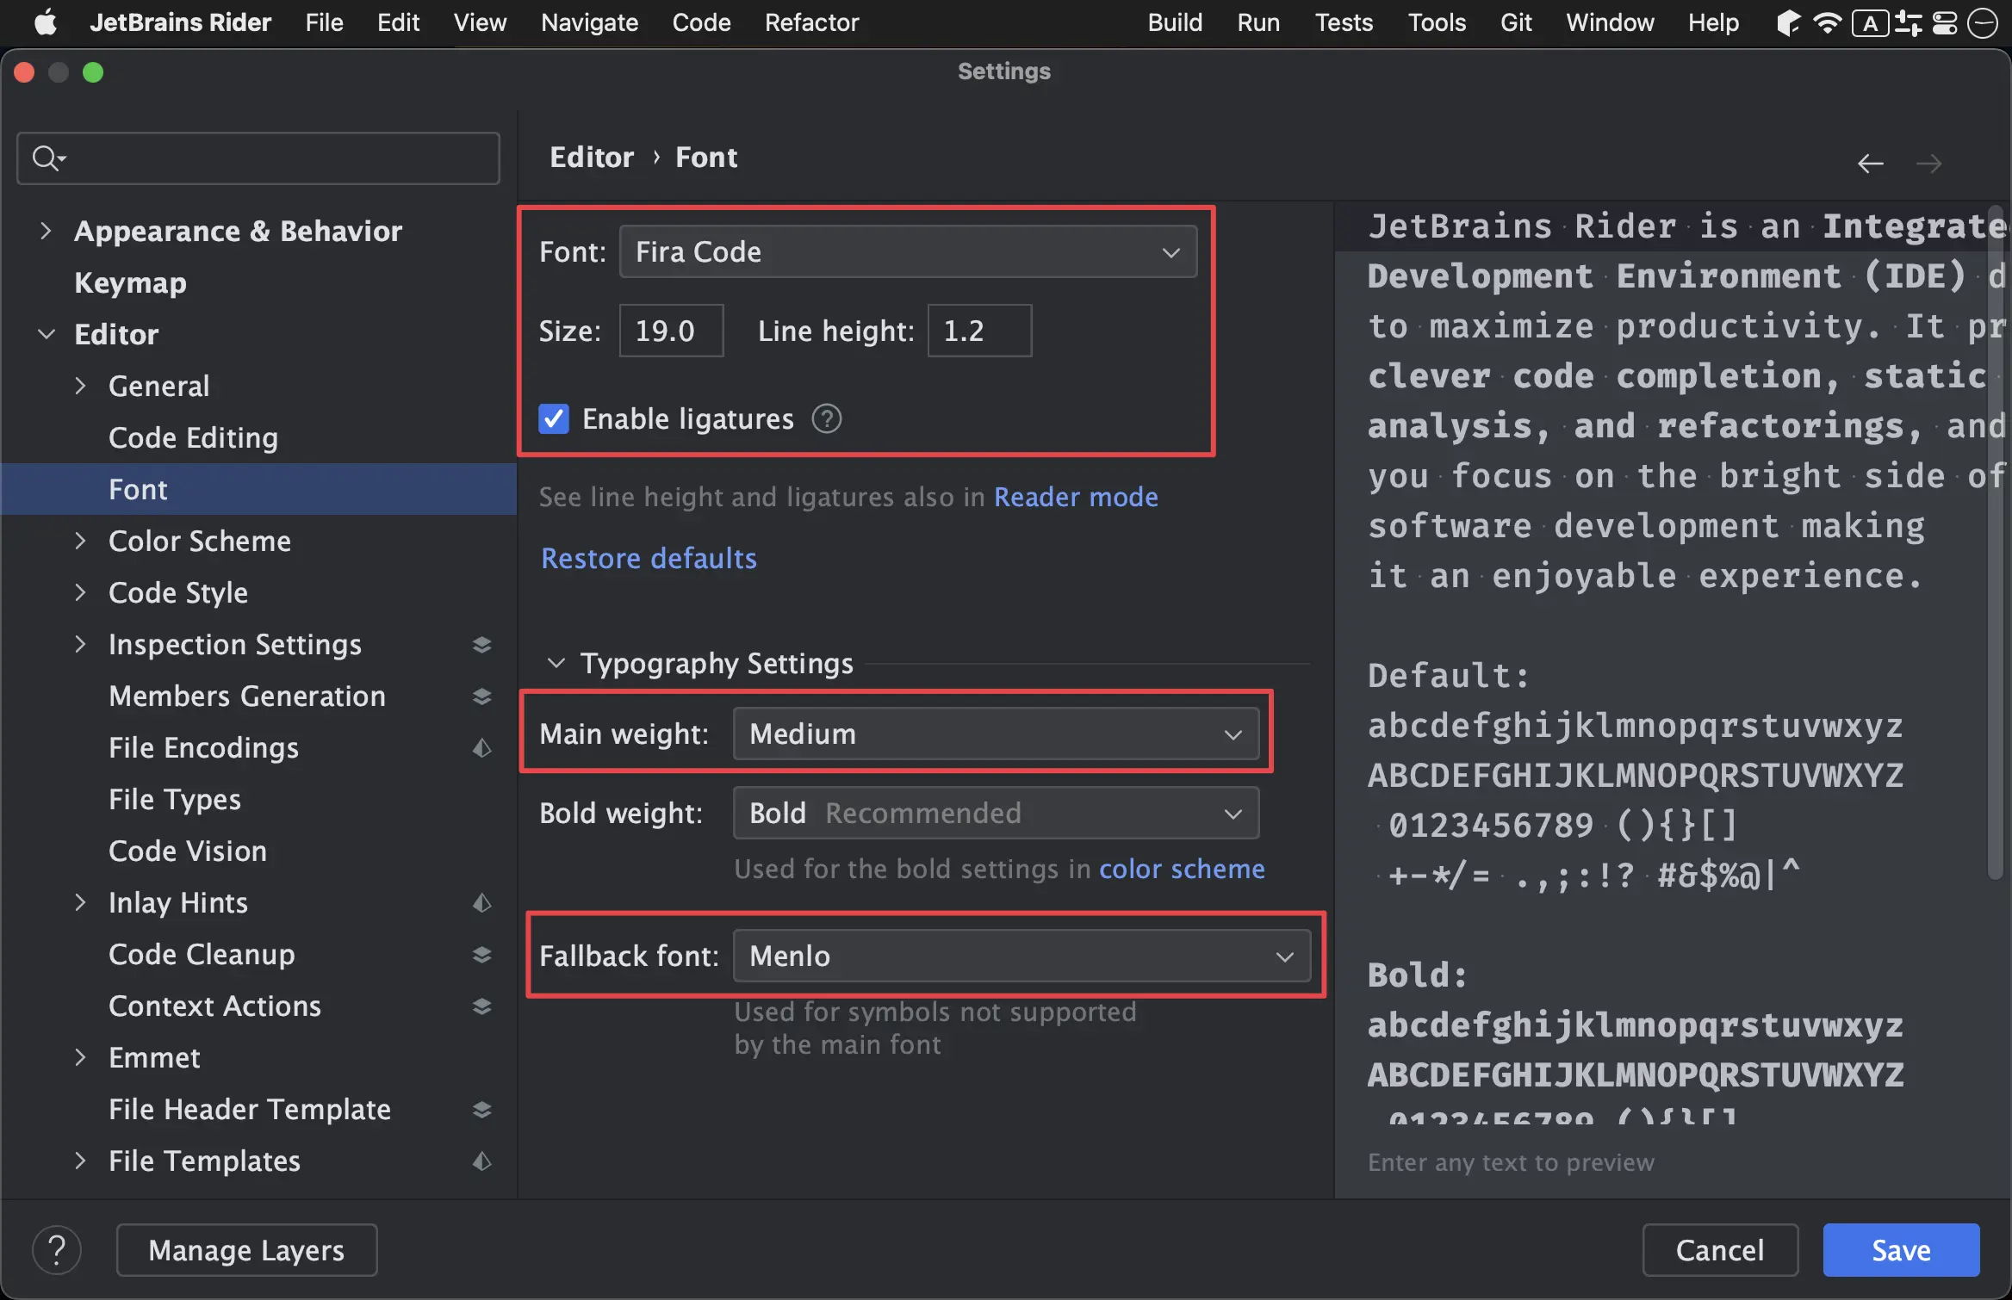Click the layer icon beside File Header Template
The width and height of the screenshot is (2012, 1300).
(x=482, y=1110)
